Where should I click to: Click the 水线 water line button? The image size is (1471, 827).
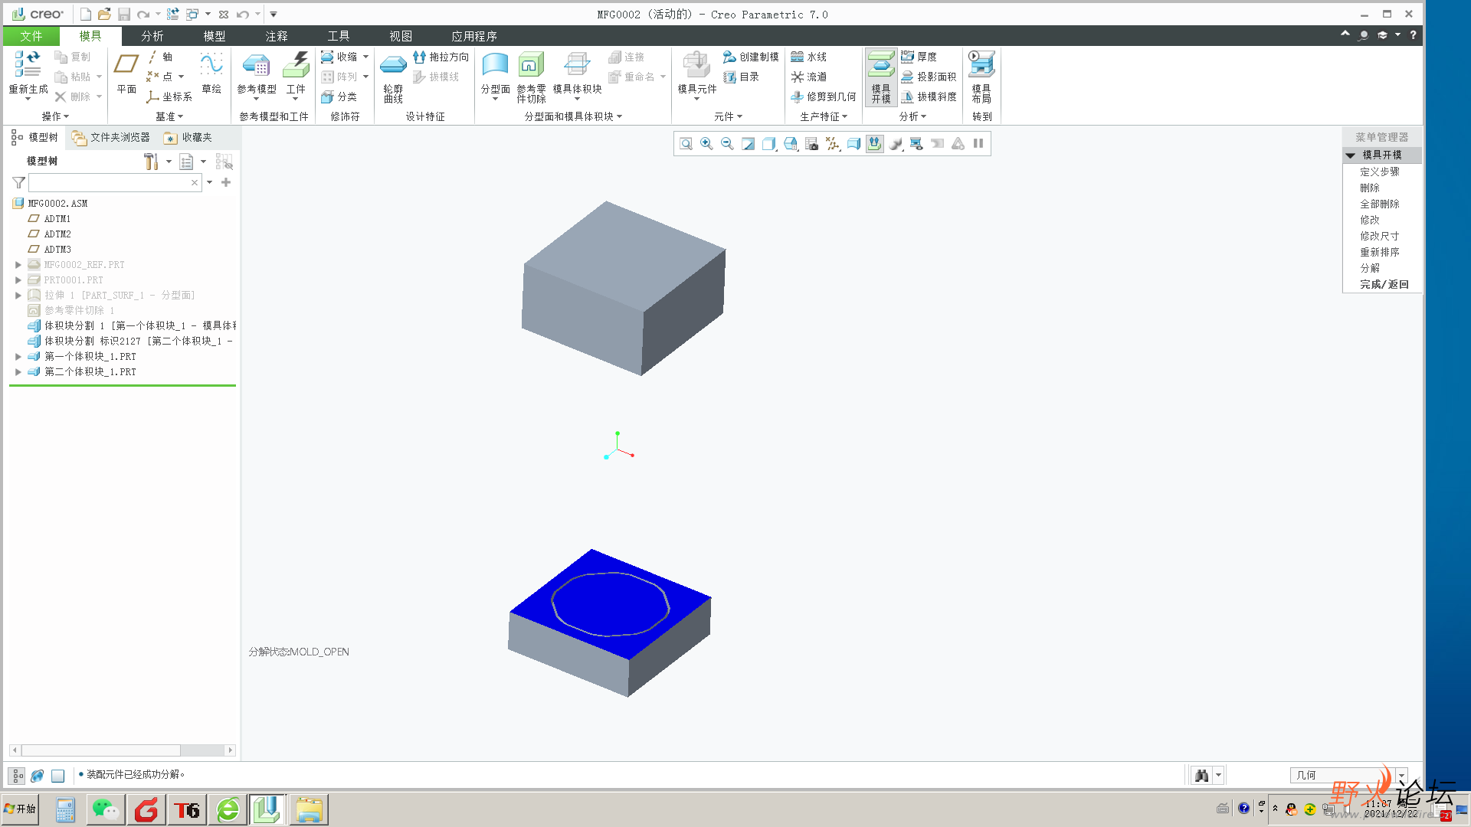tap(808, 57)
